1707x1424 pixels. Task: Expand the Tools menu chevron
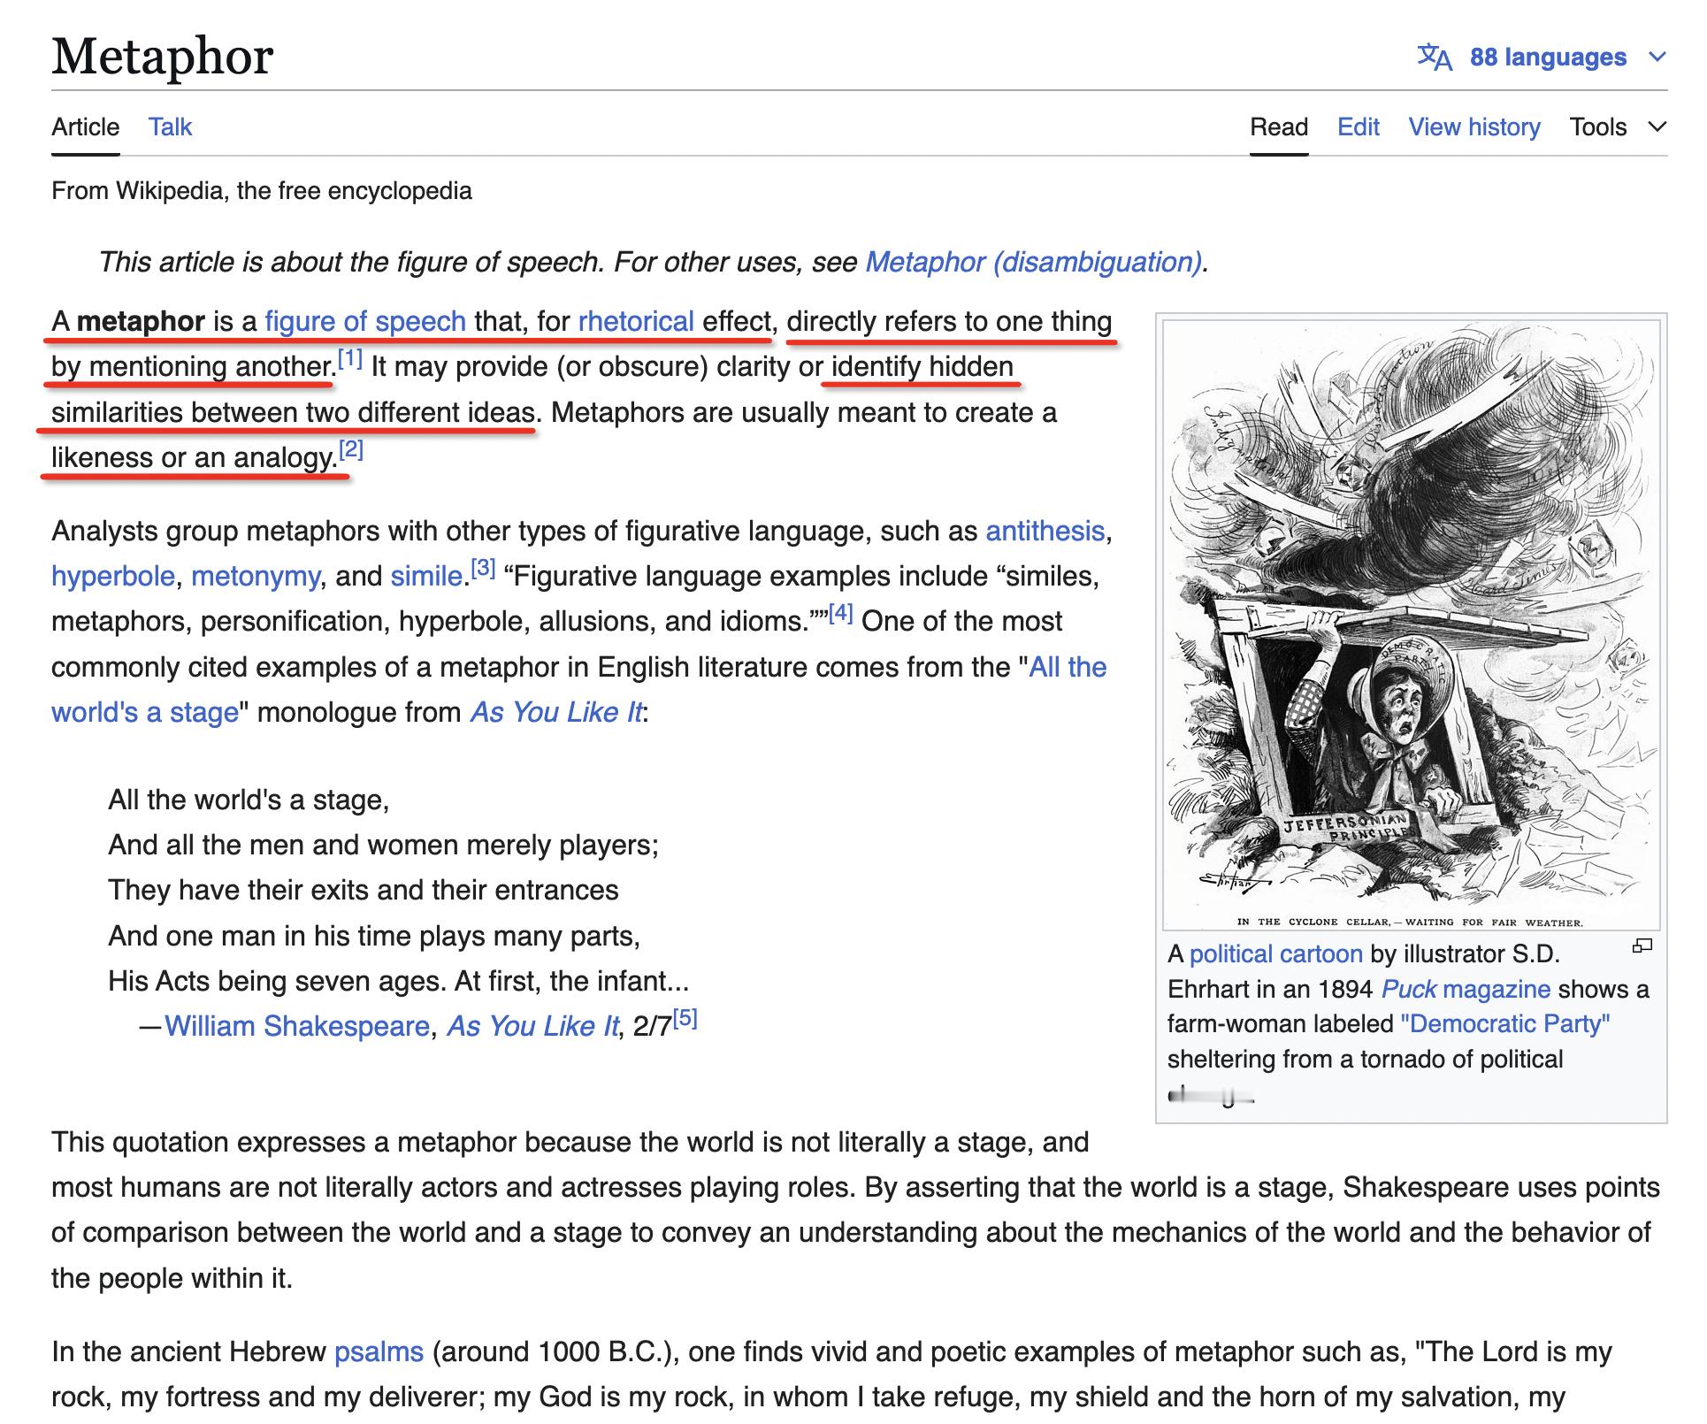[x=1657, y=127]
